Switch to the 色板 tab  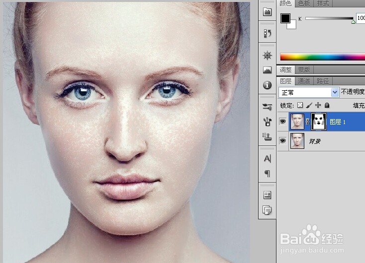[x=304, y=3]
